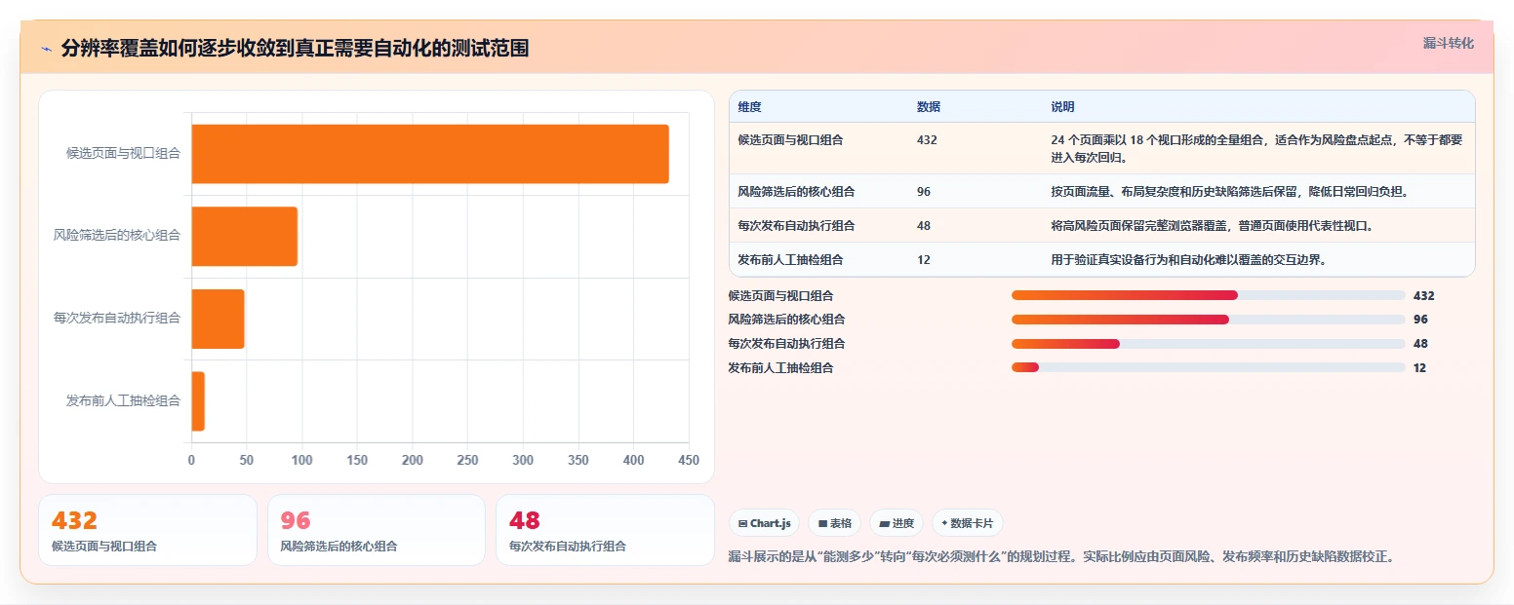Click the 风险筛选后的核心组合 progress bar
This screenshot has width=1514, height=605.
click(x=1208, y=320)
